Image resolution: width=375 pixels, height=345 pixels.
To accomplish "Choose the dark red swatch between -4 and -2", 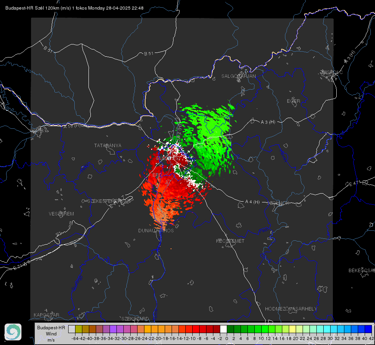I will [216, 329].
